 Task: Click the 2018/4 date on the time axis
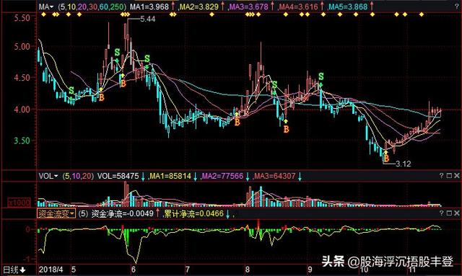(51, 270)
